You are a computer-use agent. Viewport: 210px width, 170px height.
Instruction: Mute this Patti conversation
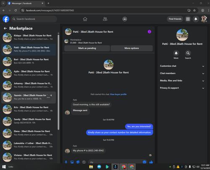pyautogui.click(x=176, y=53)
